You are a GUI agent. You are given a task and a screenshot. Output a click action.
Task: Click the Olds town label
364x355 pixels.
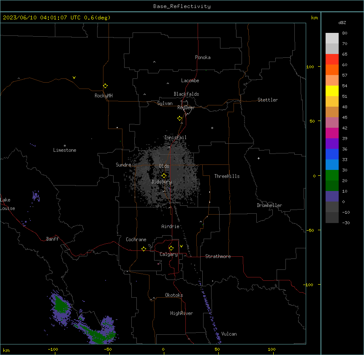[x=164, y=166]
